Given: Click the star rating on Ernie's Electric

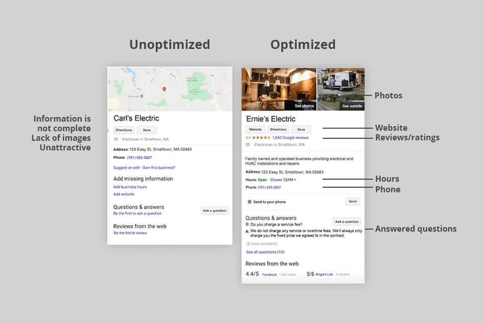Looking at the screenshot, I should (x=261, y=138).
